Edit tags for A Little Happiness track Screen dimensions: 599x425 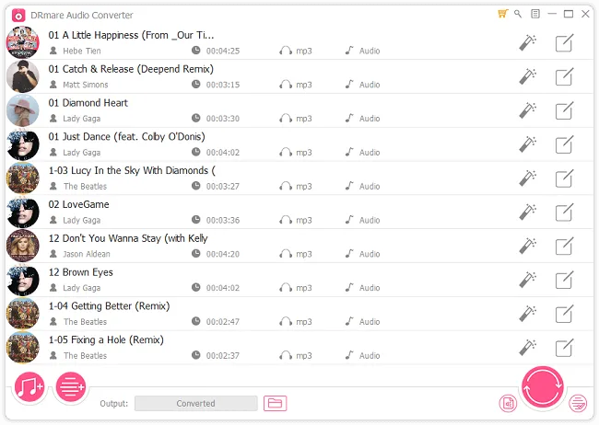[x=564, y=42]
